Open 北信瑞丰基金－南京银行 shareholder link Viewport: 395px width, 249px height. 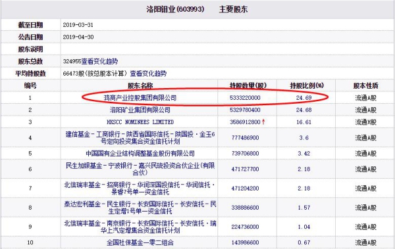pos(140,227)
